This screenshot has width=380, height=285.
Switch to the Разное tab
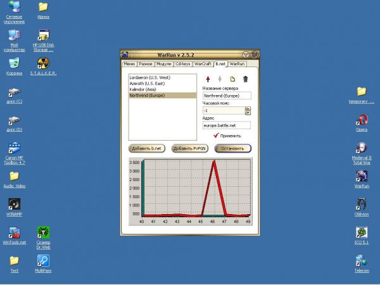click(146, 64)
